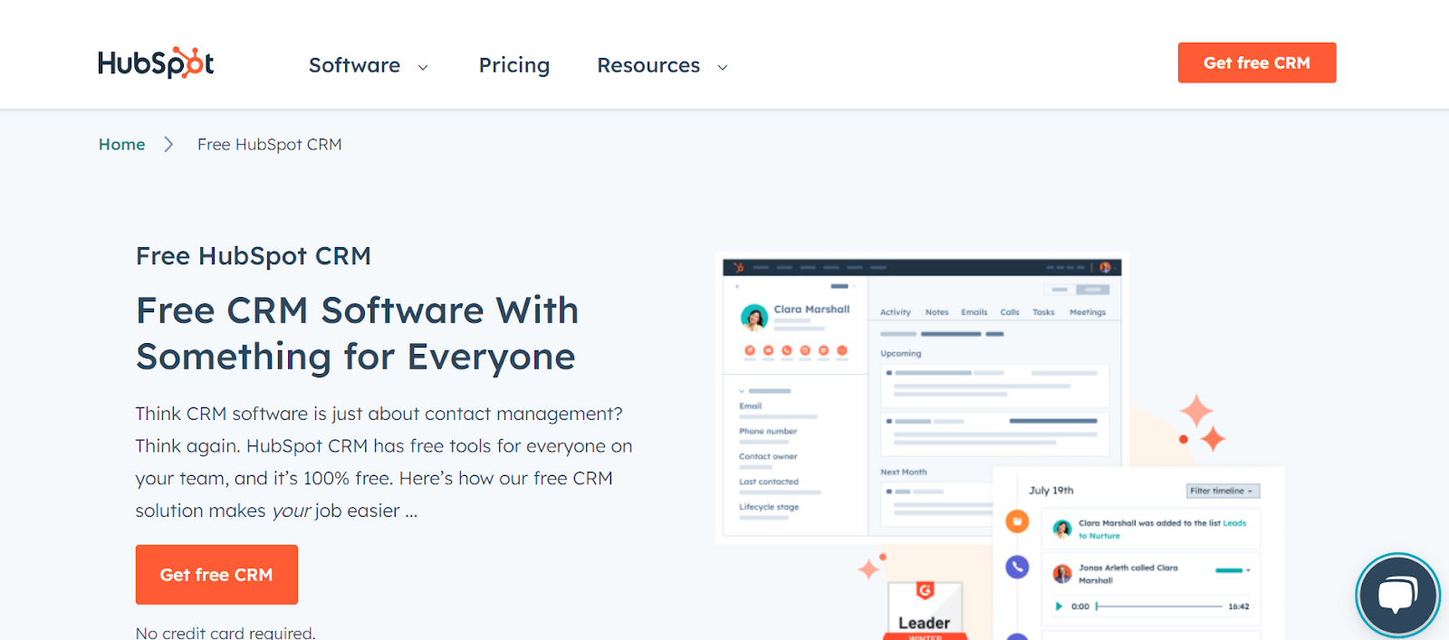Click the Last contacted field label

coord(769,482)
